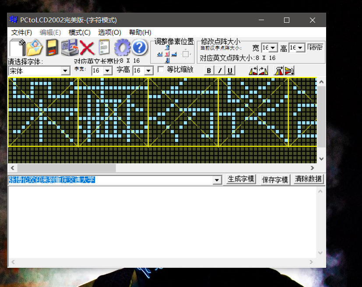The image size is (362, 287).
Task: Click the 生成字模 button
Action: point(241,179)
